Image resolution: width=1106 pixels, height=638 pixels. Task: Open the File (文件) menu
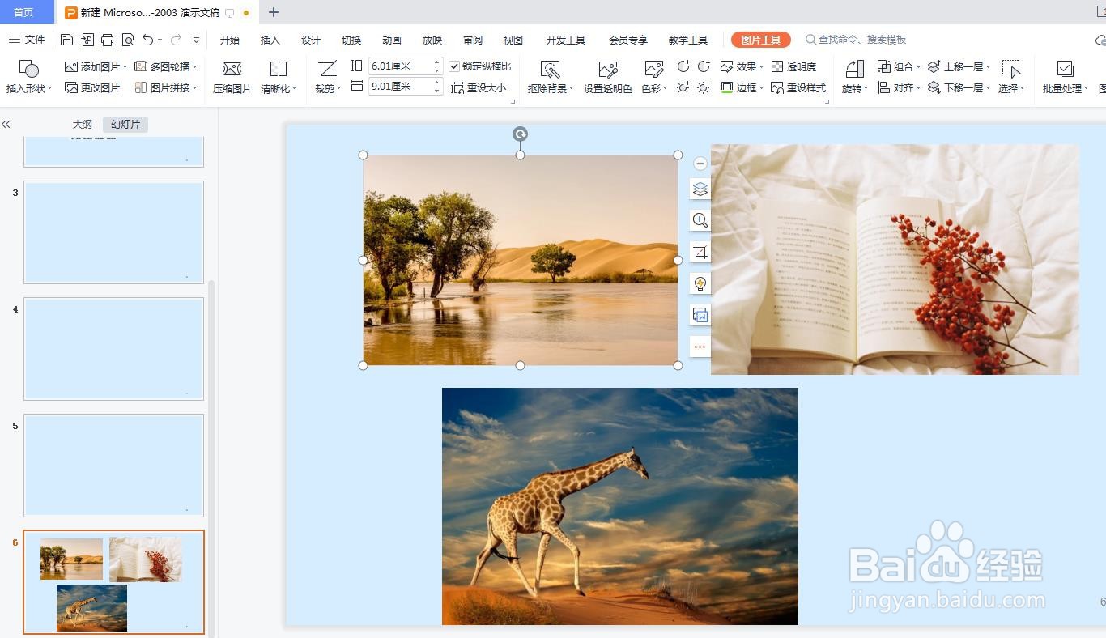tap(27, 40)
